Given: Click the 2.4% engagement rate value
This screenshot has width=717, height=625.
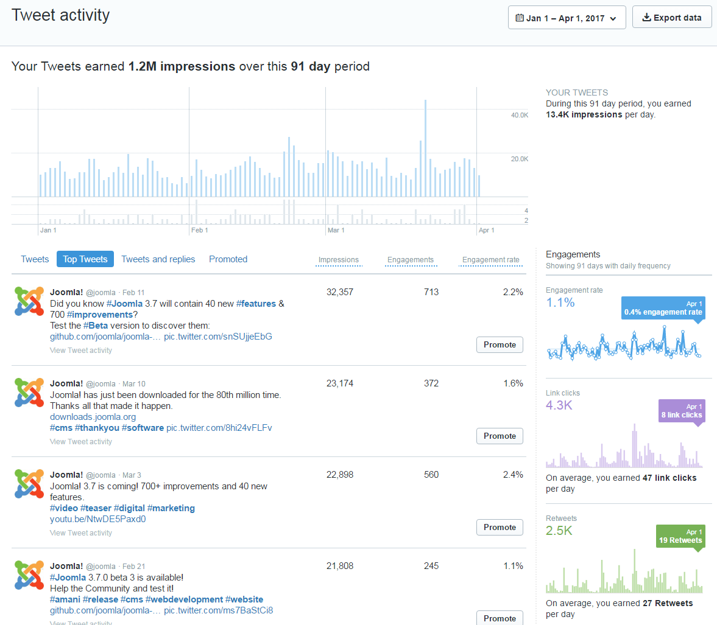Looking at the screenshot, I should [x=513, y=475].
